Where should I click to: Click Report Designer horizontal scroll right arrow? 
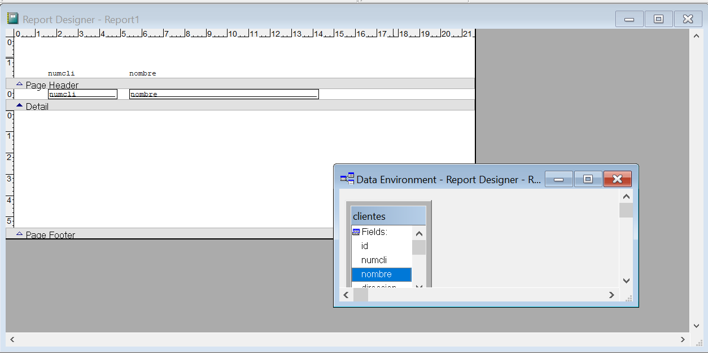pos(683,340)
